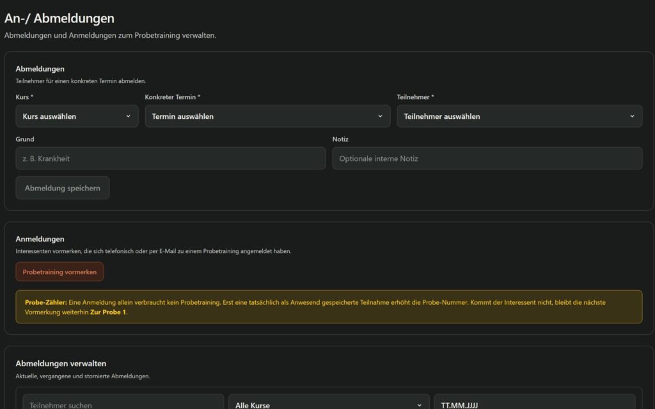Click the 'Notiz' field label
The width and height of the screenshot is (655, 409).
[x=340, y=139]
